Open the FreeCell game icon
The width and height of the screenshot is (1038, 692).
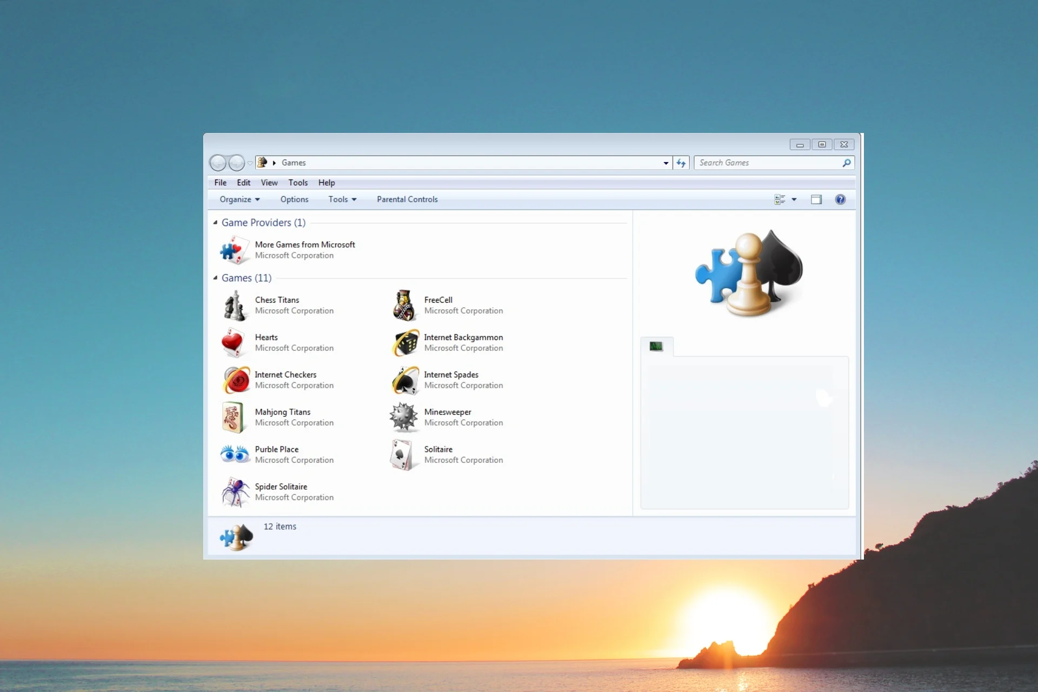tap(404, 305)
